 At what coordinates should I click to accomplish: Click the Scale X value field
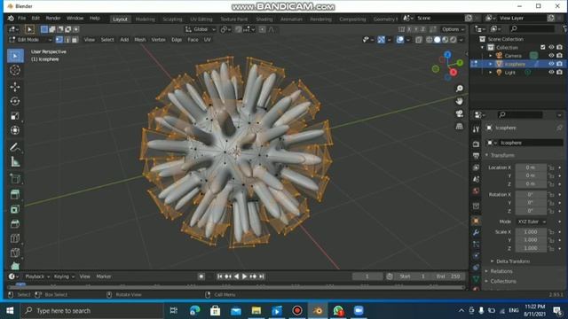531,232
